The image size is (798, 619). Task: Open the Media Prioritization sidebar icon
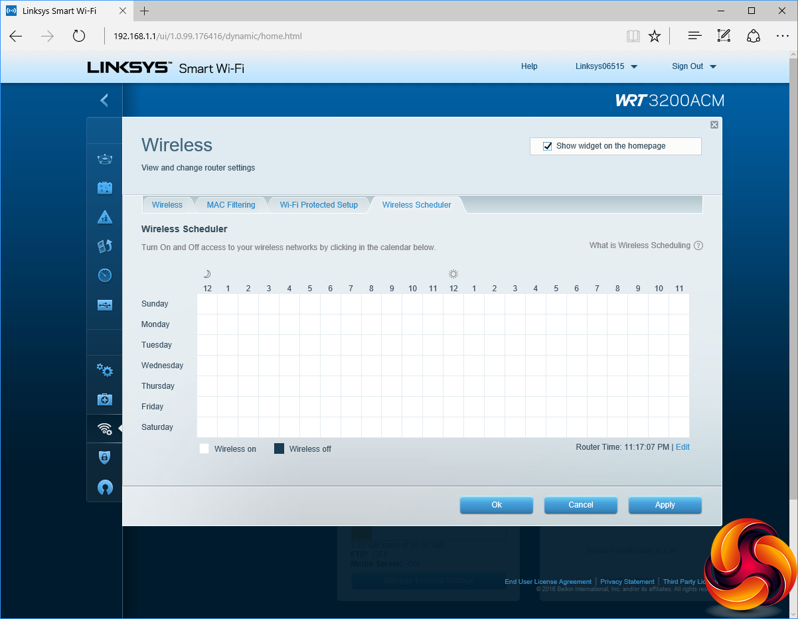[x=104, y=246]
